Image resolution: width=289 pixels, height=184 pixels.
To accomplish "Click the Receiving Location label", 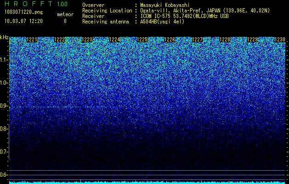I will pos(107,11).
